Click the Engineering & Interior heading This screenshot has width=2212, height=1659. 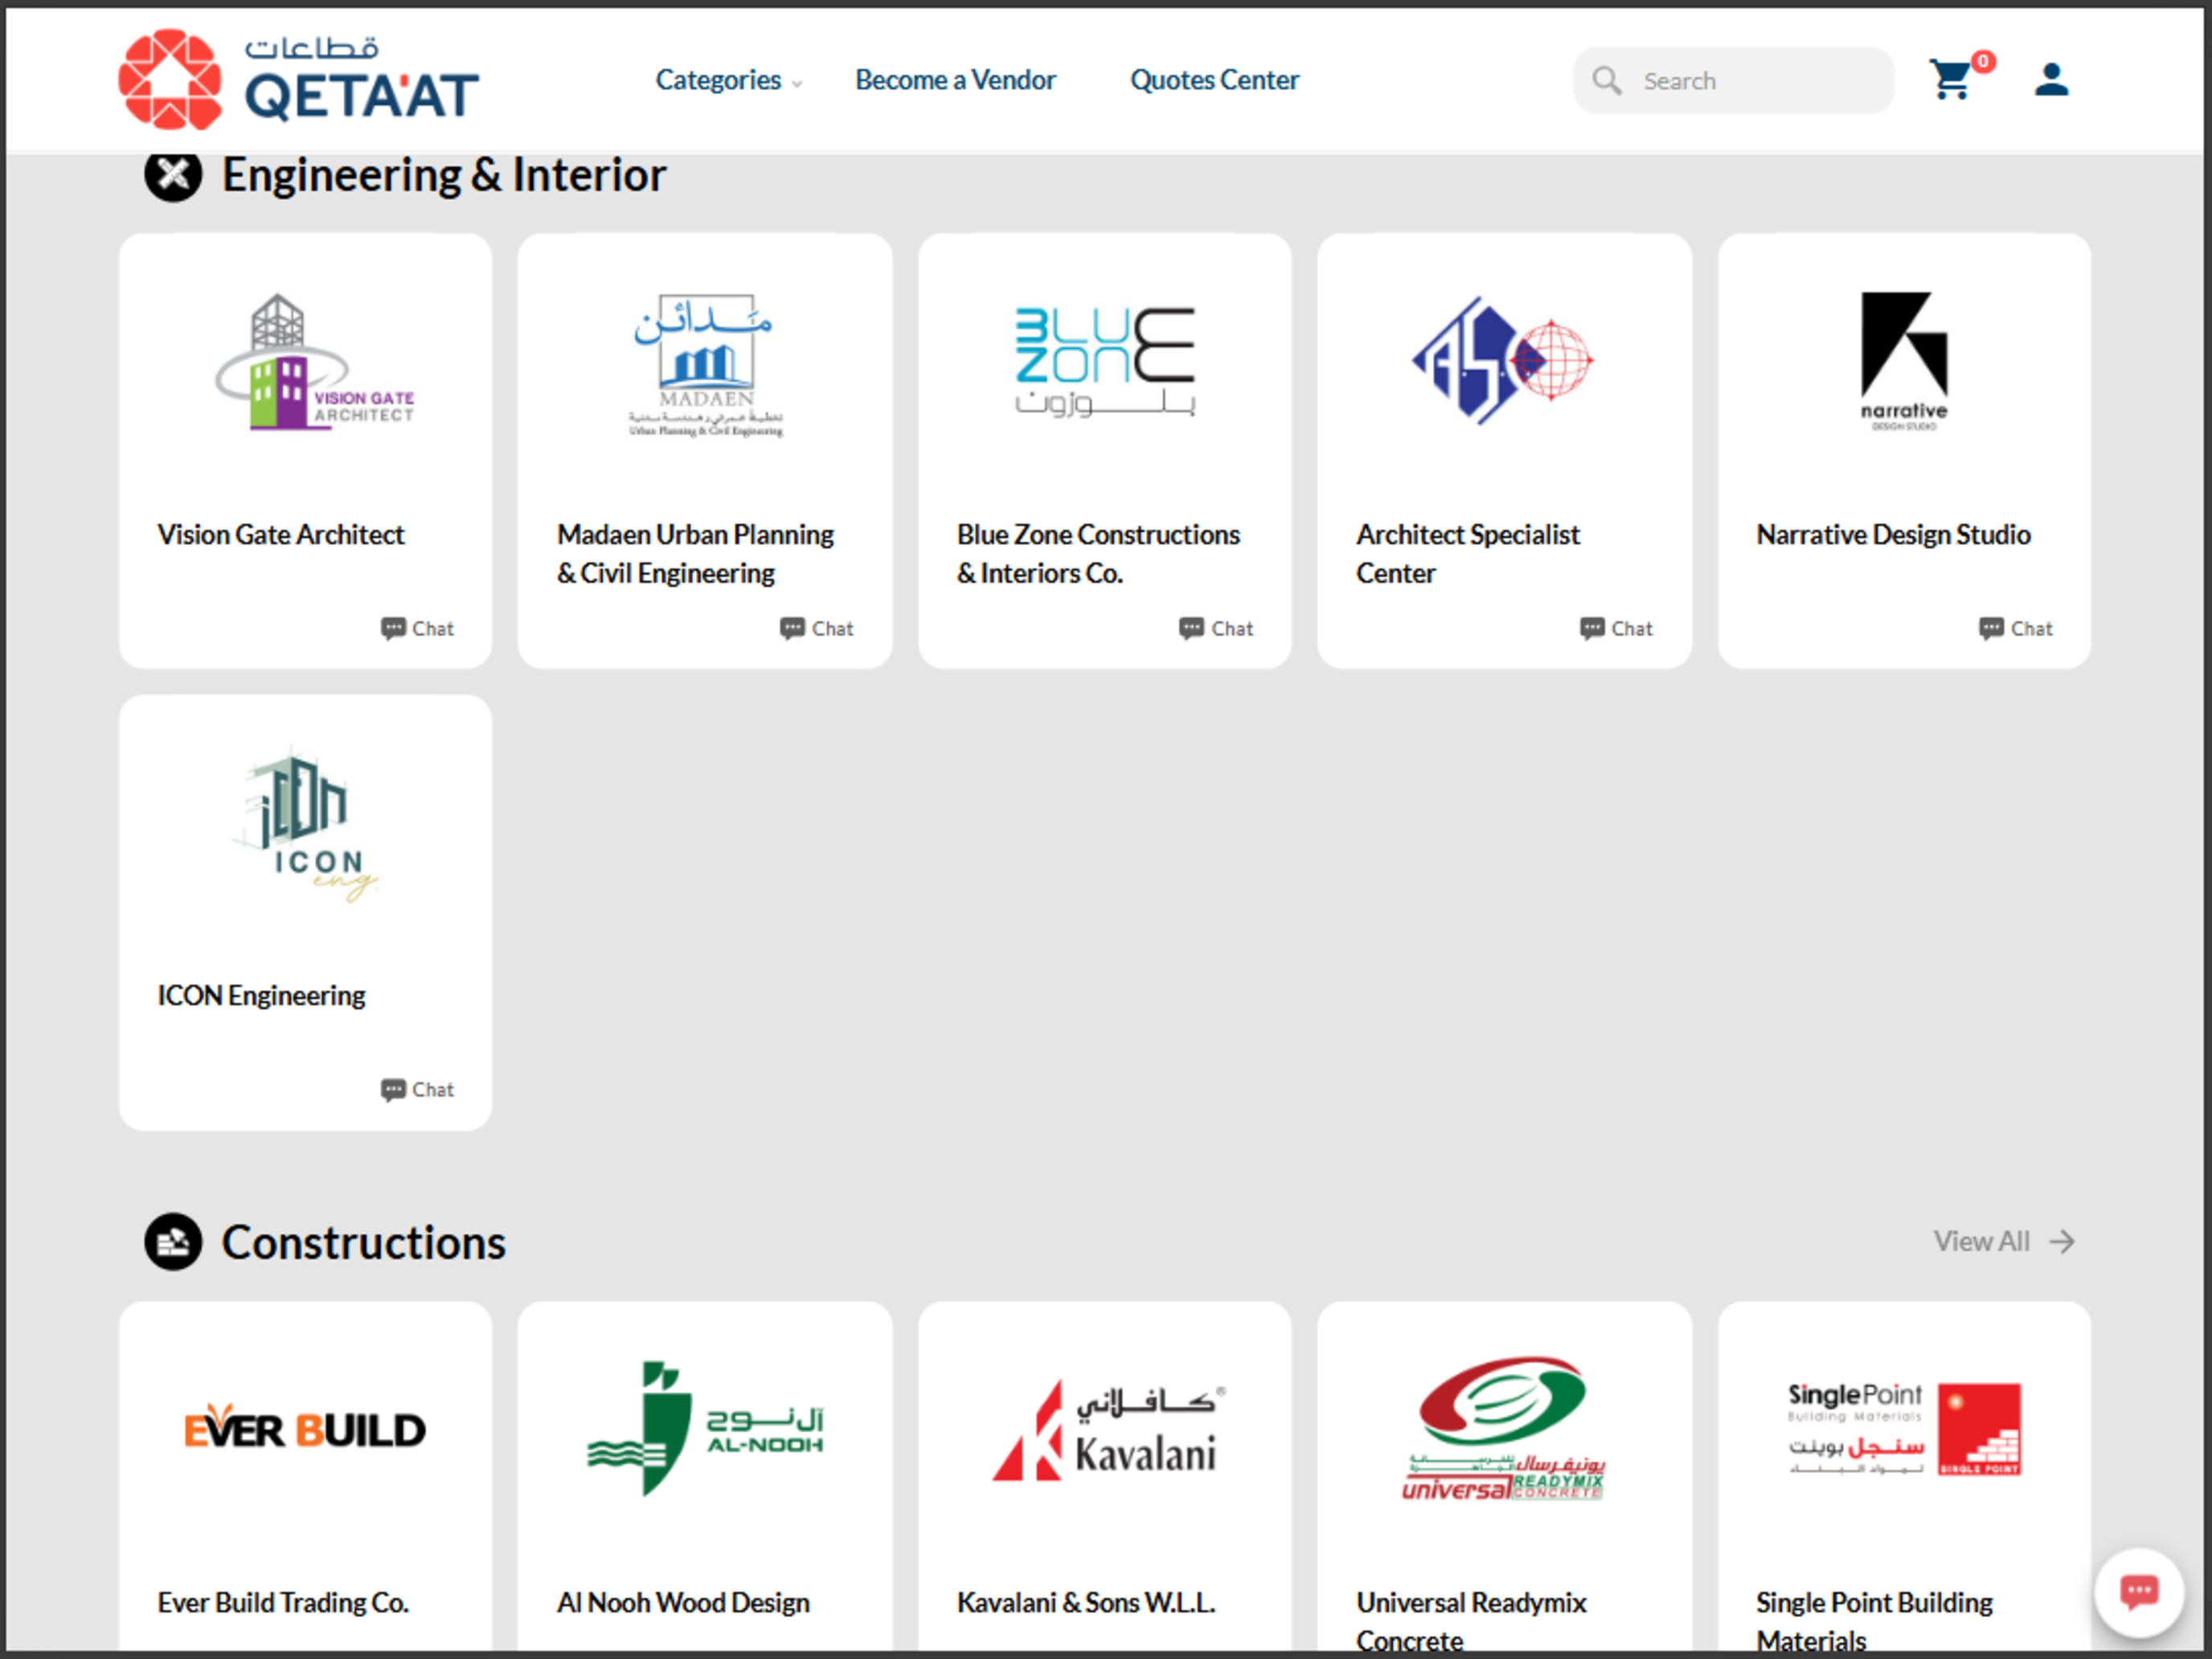444,175
